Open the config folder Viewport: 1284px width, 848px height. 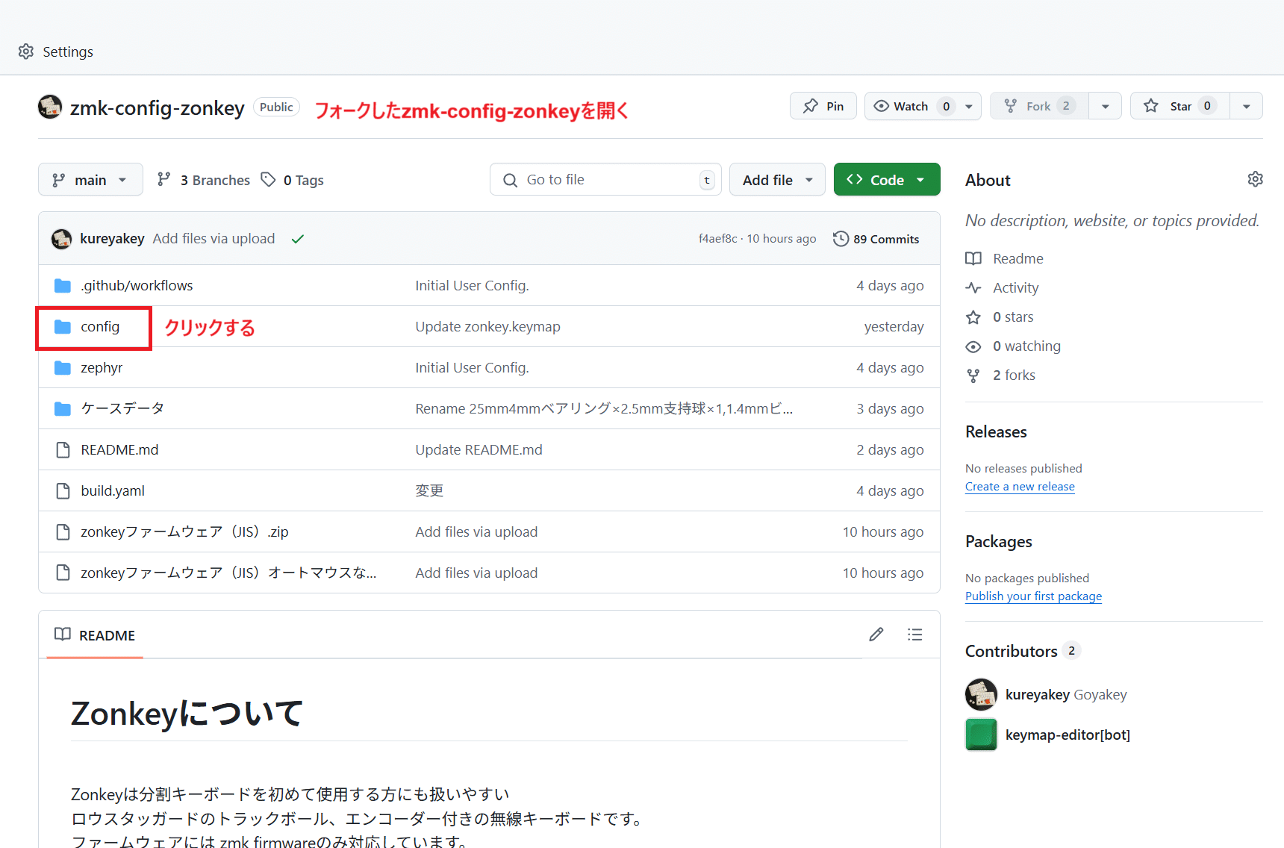pos(100,327)
